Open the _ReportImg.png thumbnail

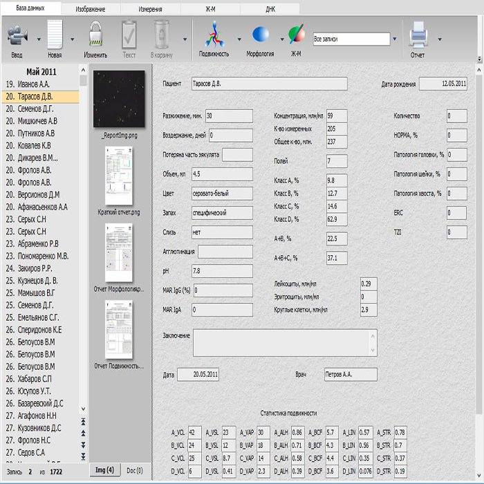point(119,99)
